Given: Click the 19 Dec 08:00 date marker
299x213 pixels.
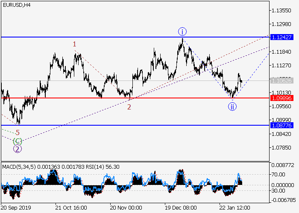Looking at the screenshot, I should pyautogui.click(x=180, y=207).
